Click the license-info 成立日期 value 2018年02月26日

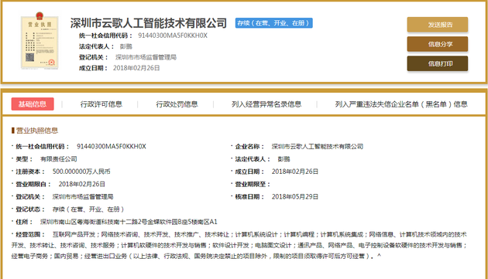294,172
